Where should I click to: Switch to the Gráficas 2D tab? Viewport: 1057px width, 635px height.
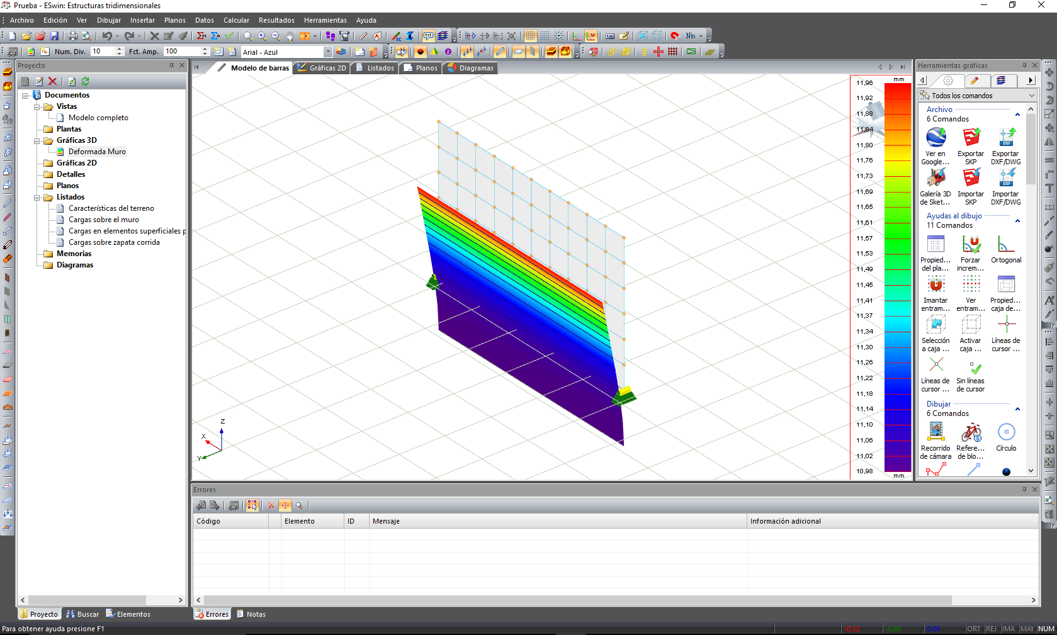pyautogui.click(x=322, y=68)
